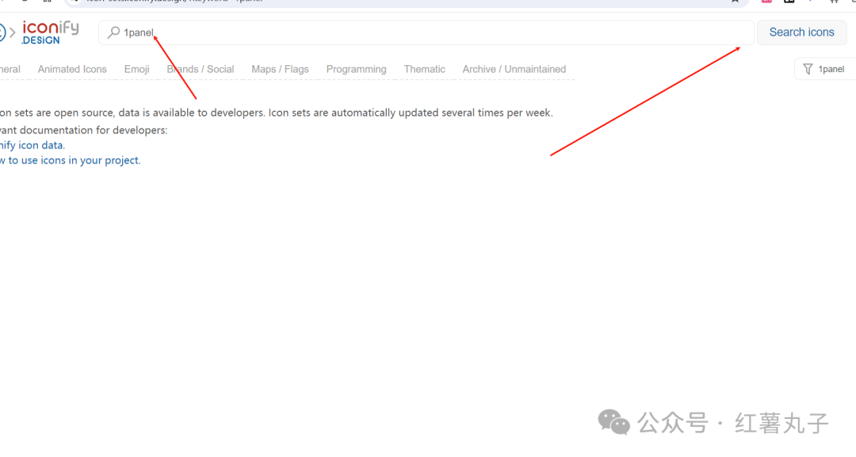This screenshot has width=856, height=457.
Task: Open the Archive / Unmaintained tab
Action: [514, 70]
